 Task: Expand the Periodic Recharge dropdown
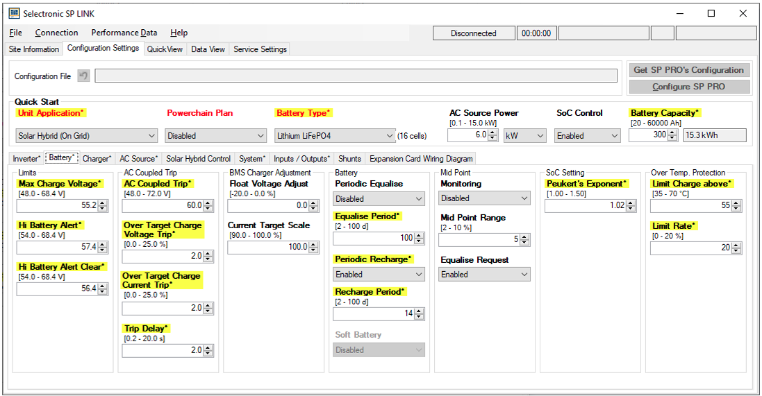pos(379,274)
